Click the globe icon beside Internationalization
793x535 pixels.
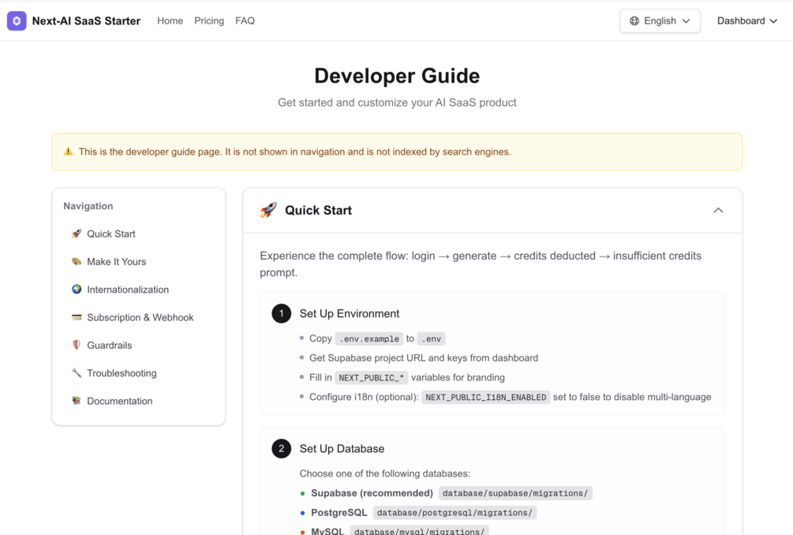pyautogui.click(x=77, y=290)
